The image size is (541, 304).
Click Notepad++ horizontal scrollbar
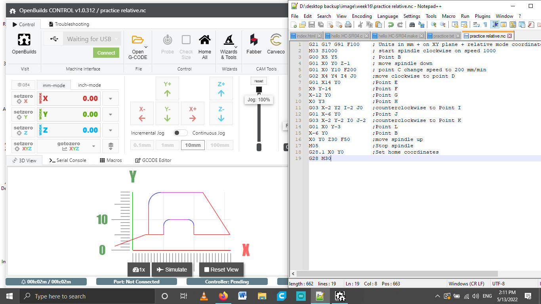click(397, 274)
